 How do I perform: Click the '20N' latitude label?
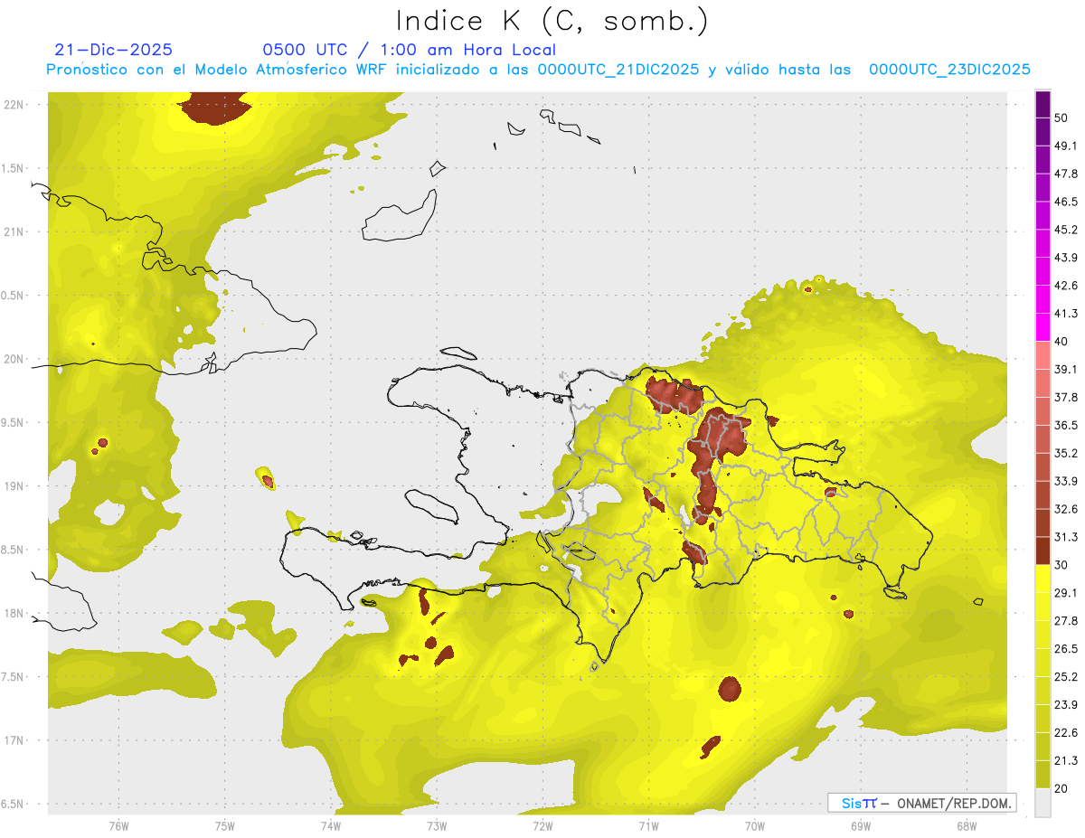pyautogui.click(x=13, y=359)
